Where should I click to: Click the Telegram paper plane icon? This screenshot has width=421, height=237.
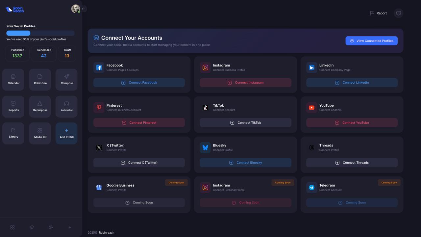312,188
